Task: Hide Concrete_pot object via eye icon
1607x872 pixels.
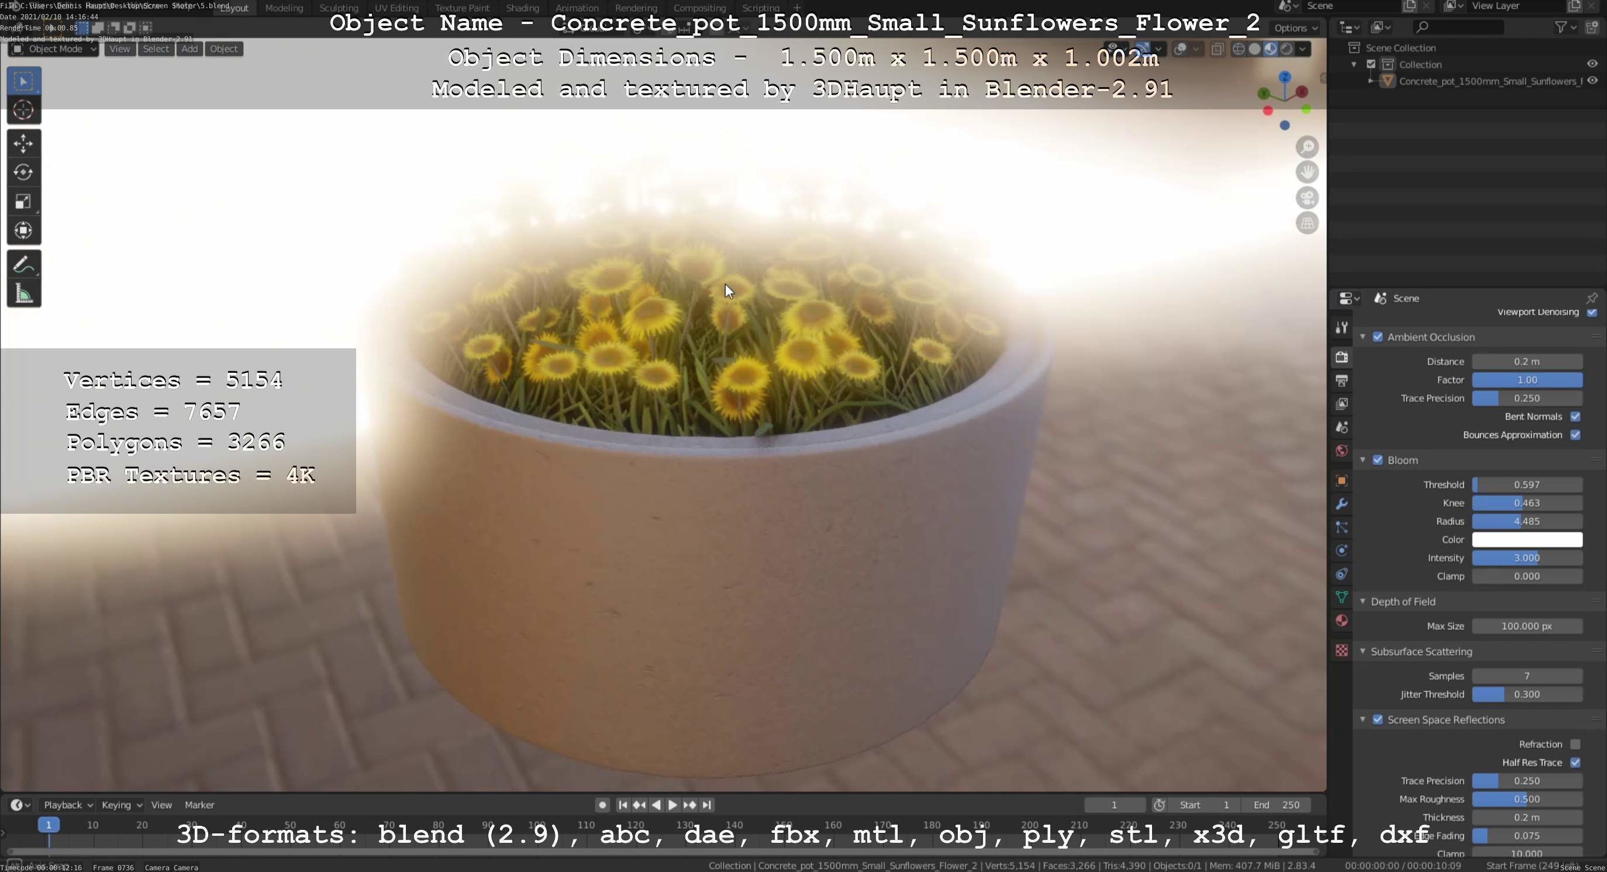Action: (1592, 81)
